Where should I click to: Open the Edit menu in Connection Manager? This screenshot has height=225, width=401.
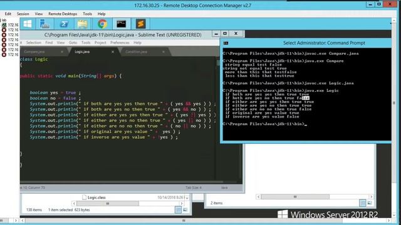click(8, 14)
